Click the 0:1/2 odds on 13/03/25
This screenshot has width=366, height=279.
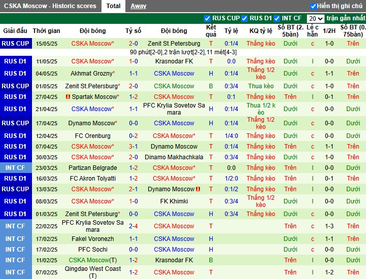pos(231,189)
